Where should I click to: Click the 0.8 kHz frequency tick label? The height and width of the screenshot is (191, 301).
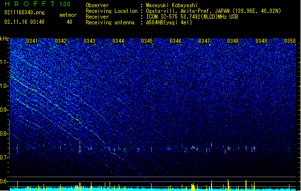point(4,134)
